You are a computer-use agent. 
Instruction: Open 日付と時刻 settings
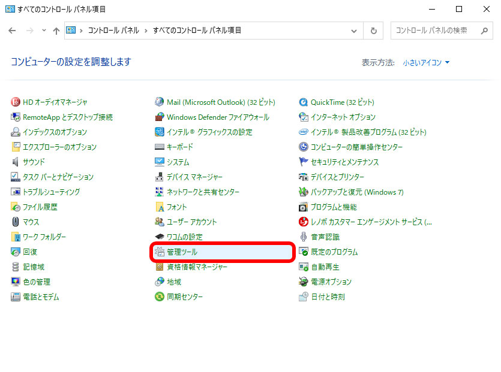pos(329,297)
